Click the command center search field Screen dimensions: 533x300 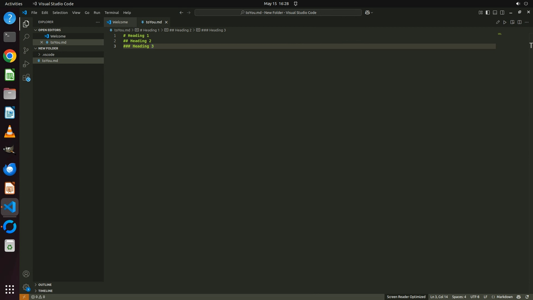click(278, 12)
